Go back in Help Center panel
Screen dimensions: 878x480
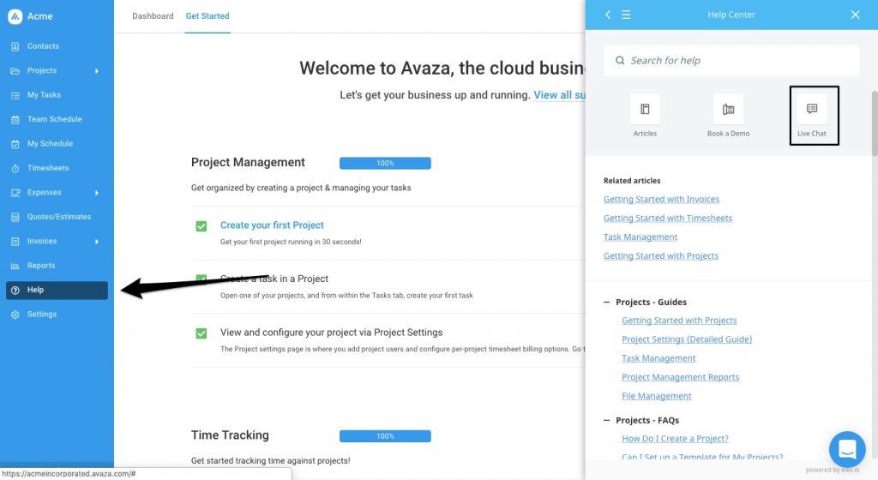tap(608, 15)
